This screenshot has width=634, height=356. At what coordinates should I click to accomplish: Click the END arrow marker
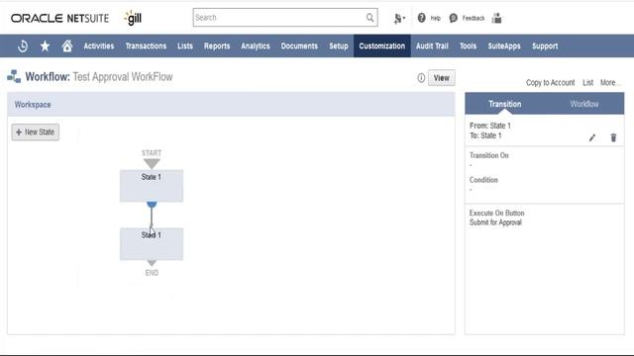click(x=152, y=263)
